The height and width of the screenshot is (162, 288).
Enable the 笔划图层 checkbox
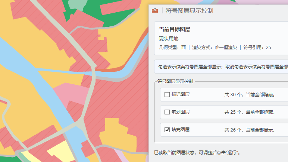coord(167,112)
